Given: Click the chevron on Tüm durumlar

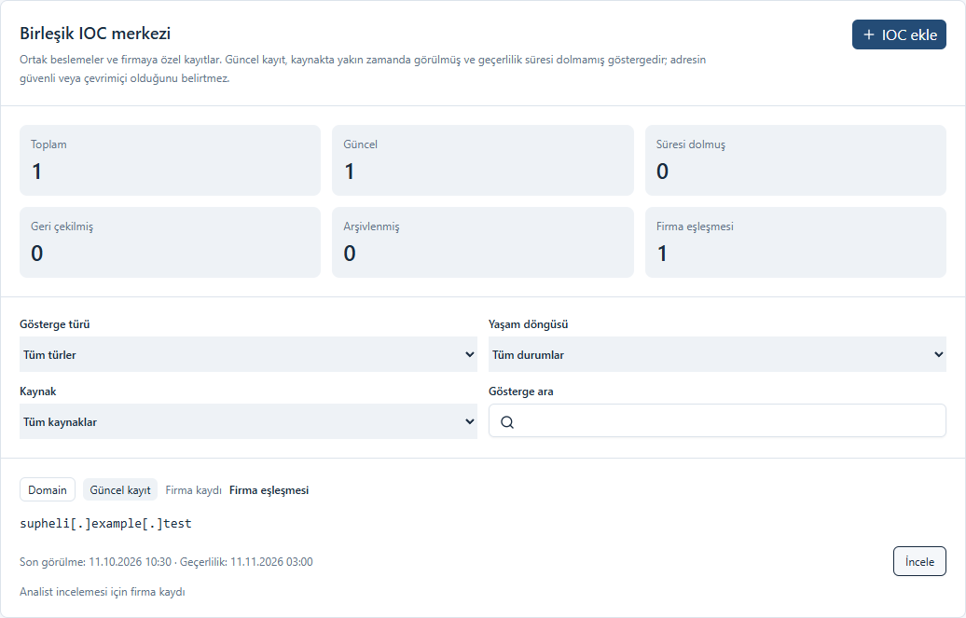Looking at the screenshot, I should coord(938,354).
